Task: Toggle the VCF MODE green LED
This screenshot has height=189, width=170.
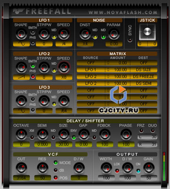Action: [56, 163]
